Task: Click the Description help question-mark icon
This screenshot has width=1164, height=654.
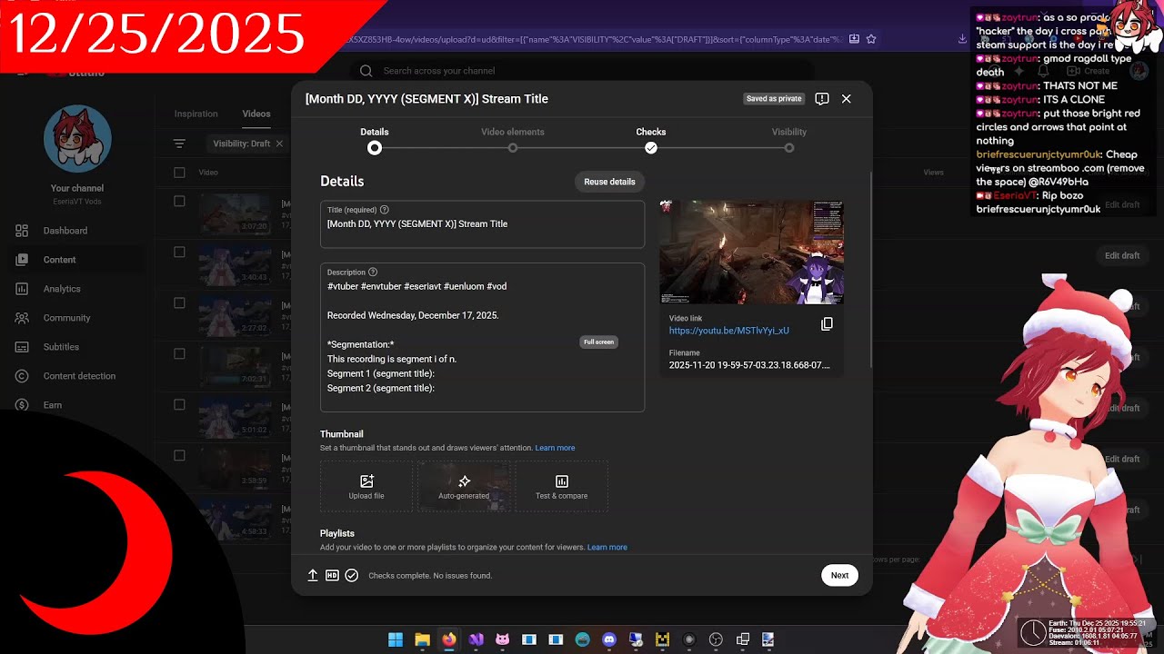Action: pos(373,272)
